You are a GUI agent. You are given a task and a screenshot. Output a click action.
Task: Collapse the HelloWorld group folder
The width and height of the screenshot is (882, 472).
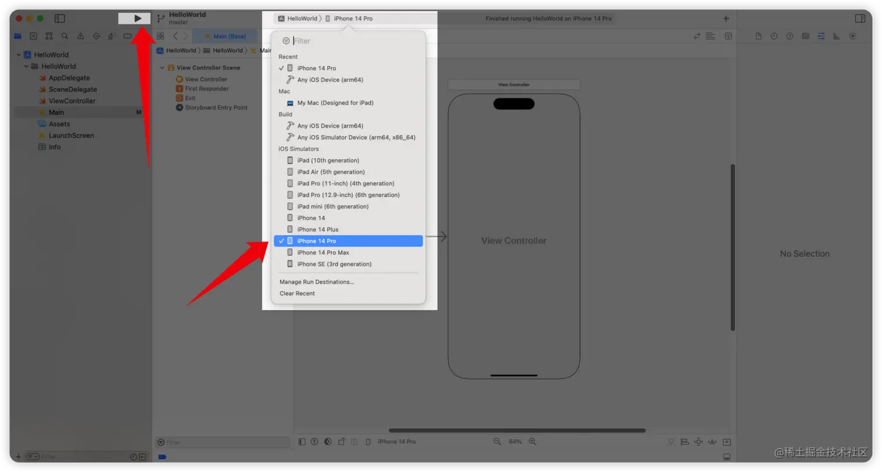[x=26, y=66]
